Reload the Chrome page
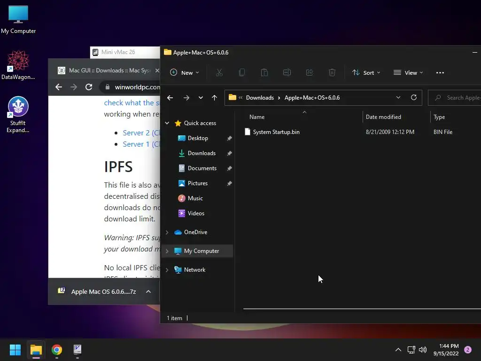Screen dimensions: 481x361 coord(89,87)
